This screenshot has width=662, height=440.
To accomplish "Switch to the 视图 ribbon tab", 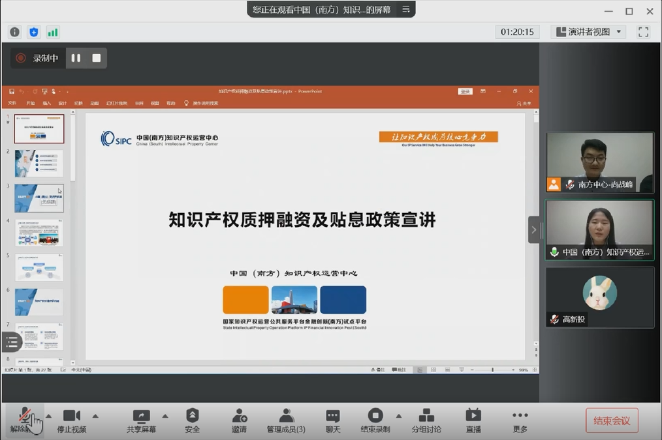I will coord(155,103).
